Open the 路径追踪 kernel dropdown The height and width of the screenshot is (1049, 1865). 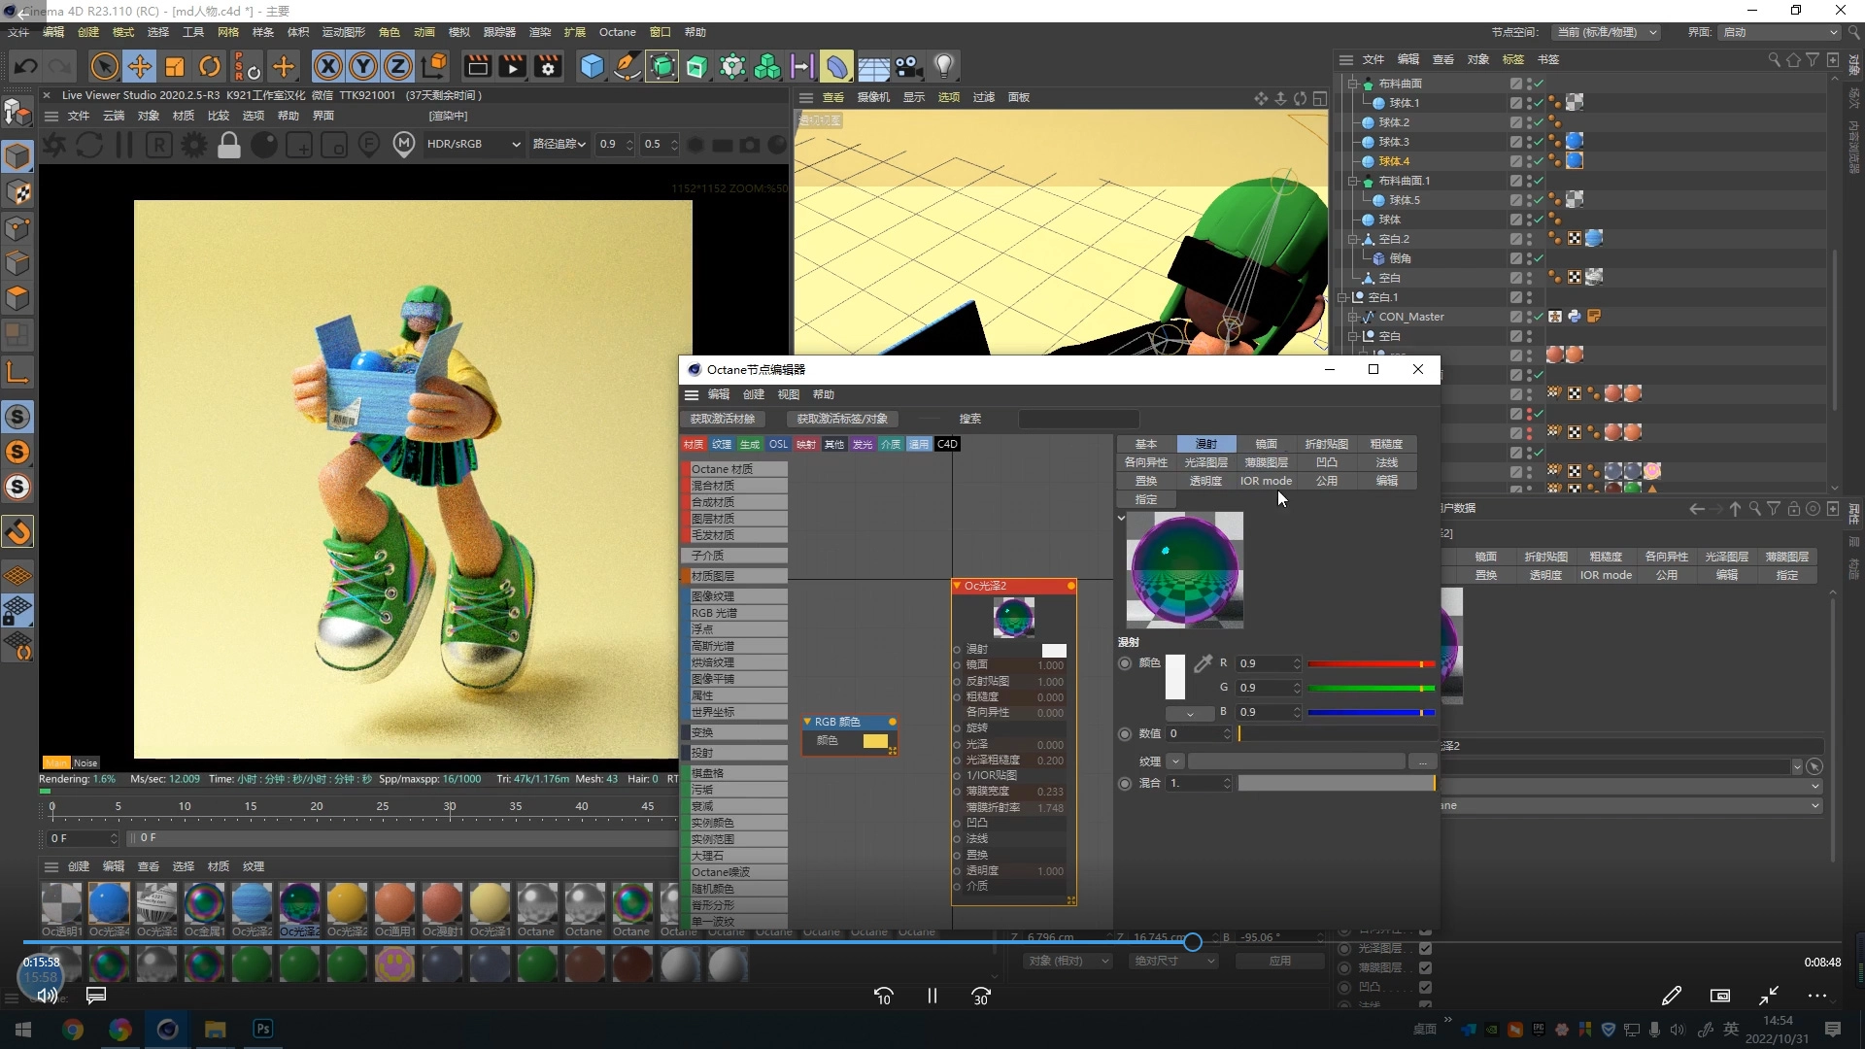[x=559, y=144]
